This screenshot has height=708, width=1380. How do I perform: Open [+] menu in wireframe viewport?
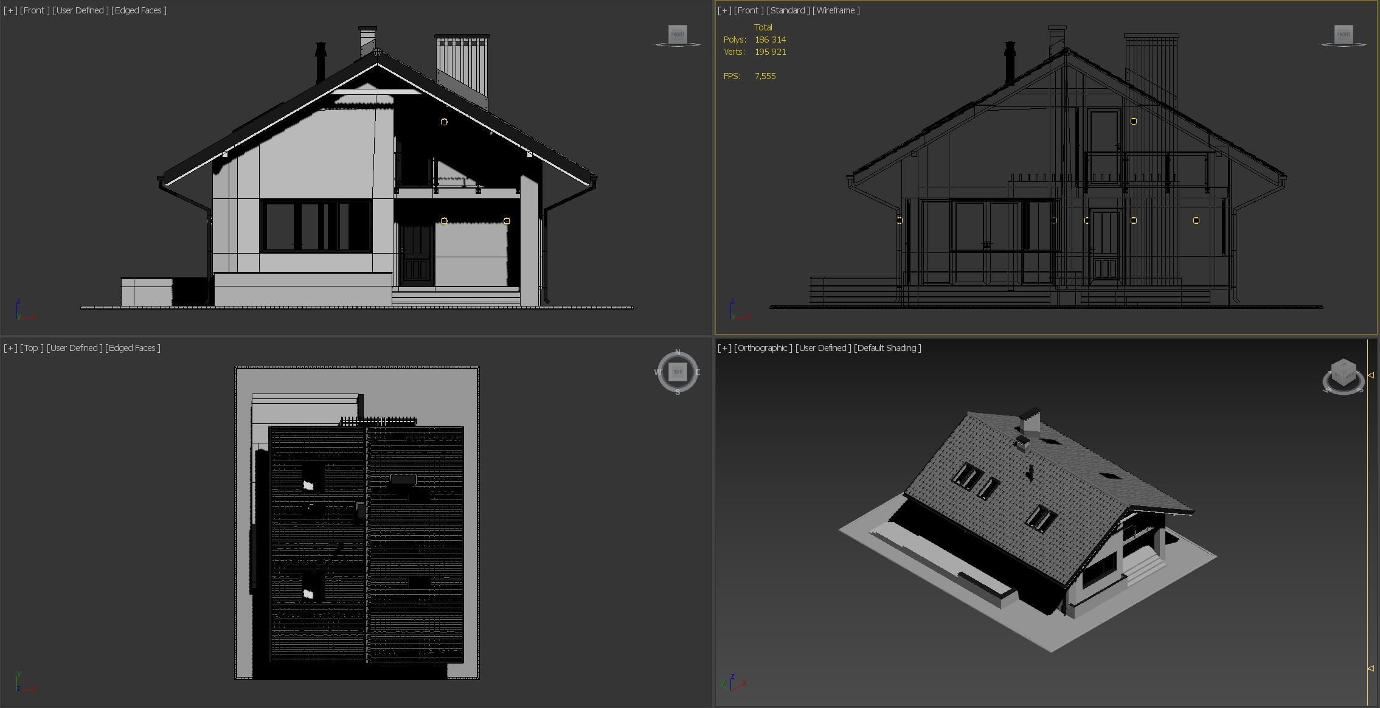pyautogui.click(x=724, y=10)
